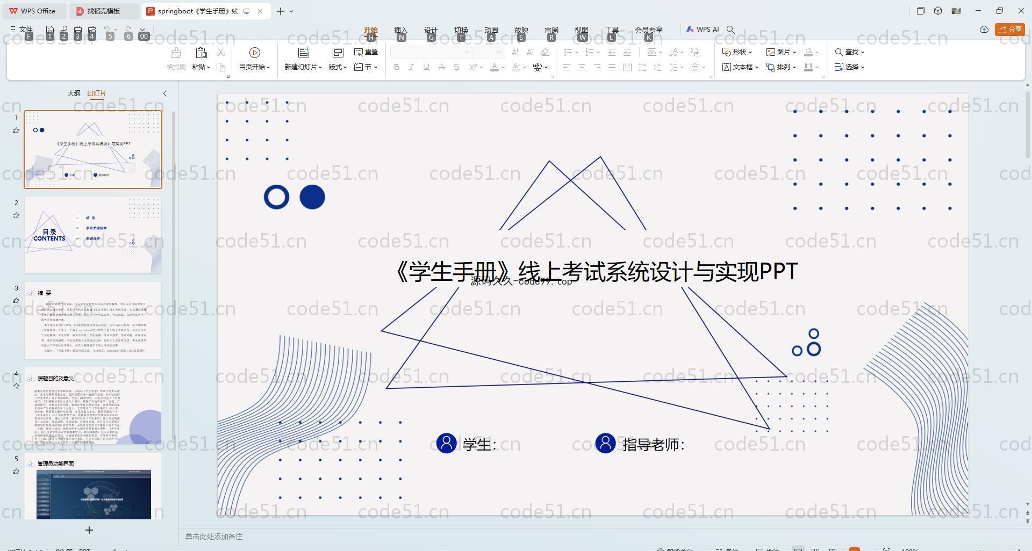Viewport: 1032px width, 551px height.
Task: Click the shape outline color icon
Action: (808, 67)
